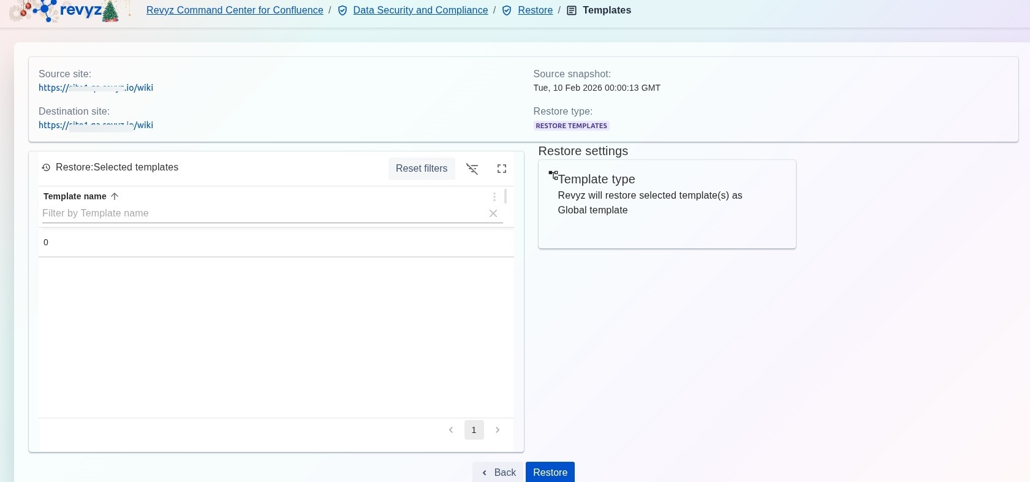Go to next page of templates
Image resolution: width=1030 pixels, height=482 pixels.
tap(498, 430)
